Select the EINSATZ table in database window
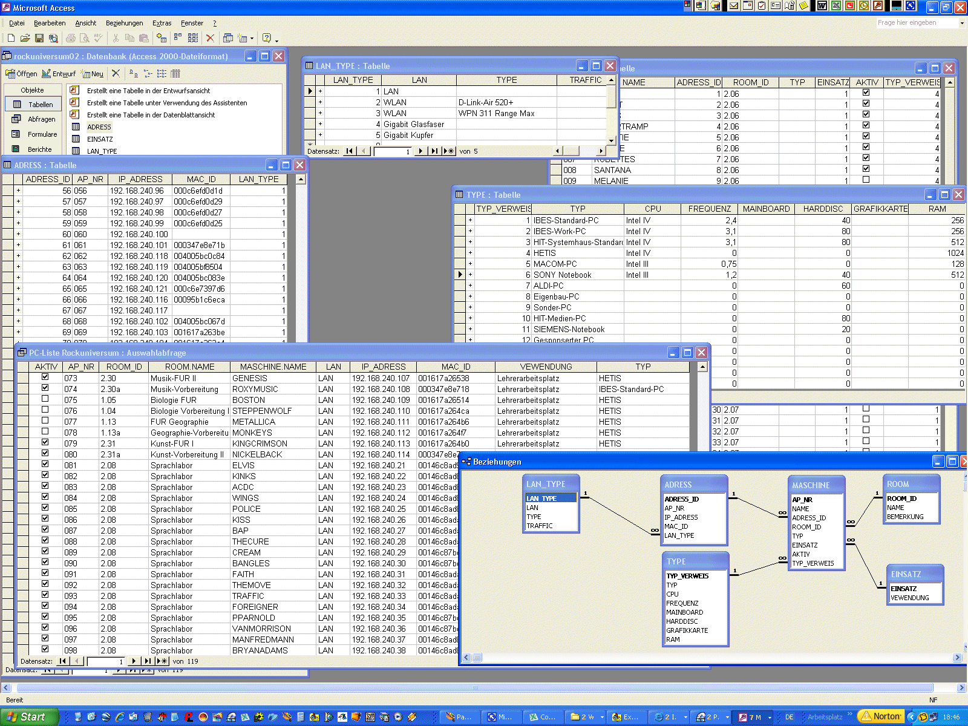 [99, 139]
